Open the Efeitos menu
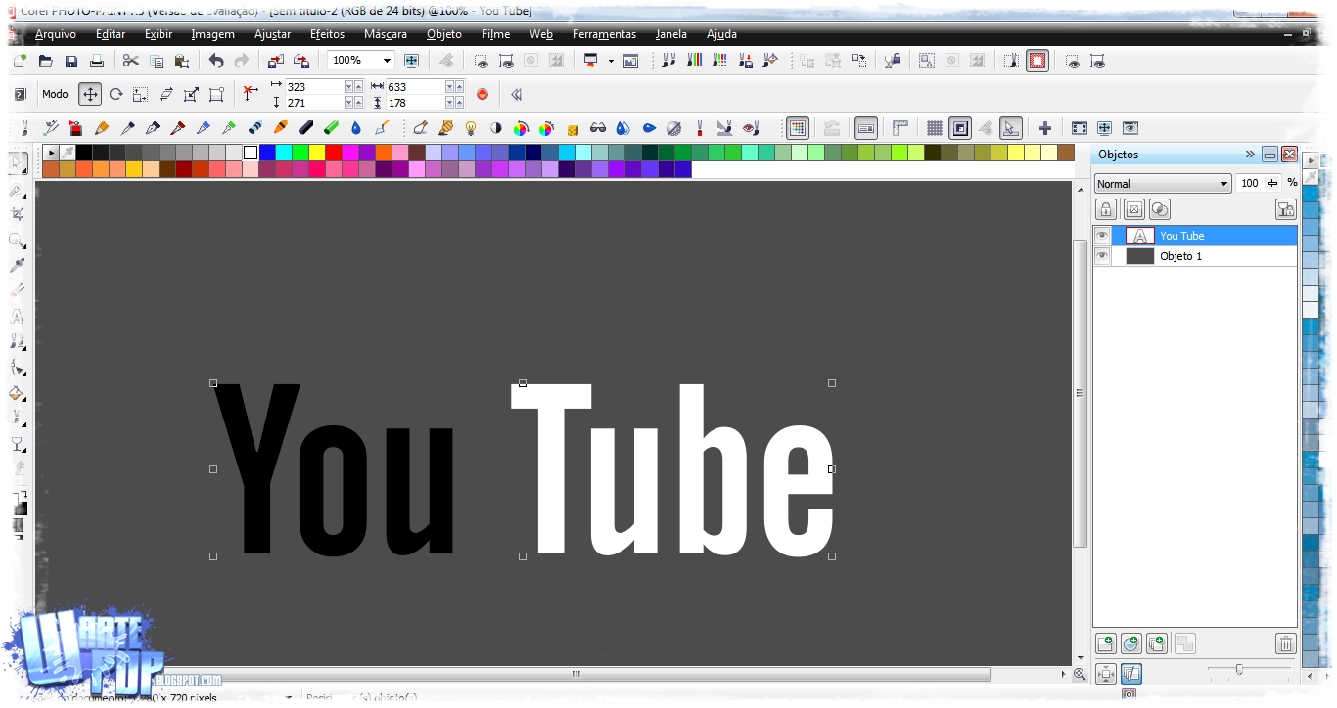This screenshot has height=708, width=1337. click(326, 34)
